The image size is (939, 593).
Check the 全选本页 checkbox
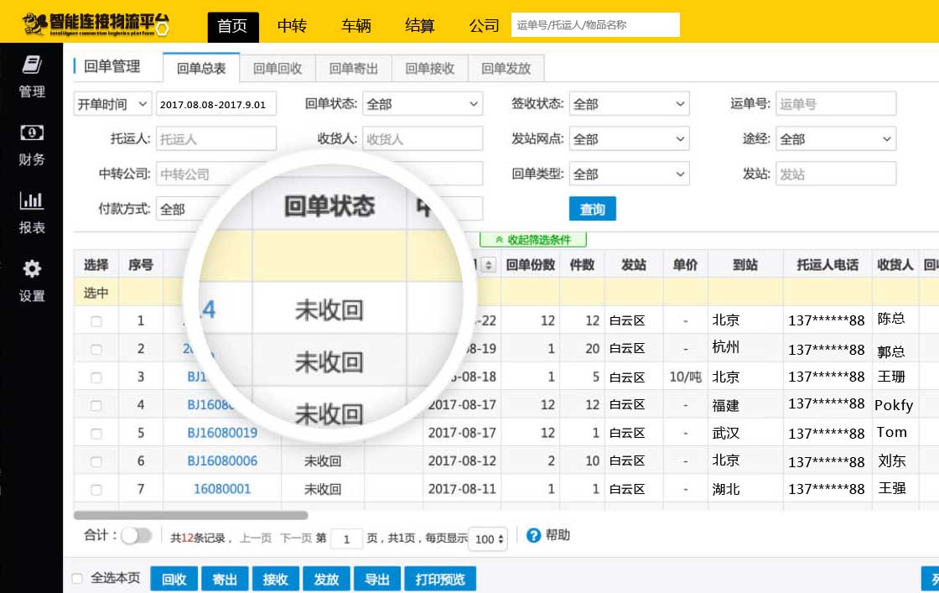click(x=77, y=579)
